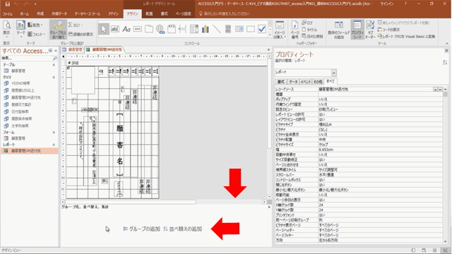Click the Select pointer tool in Controls
452x254 pixels.
click(104, 29)
